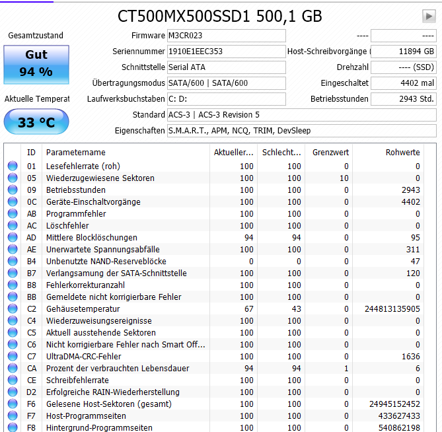Click the status dot for Programmfehler
The width and height of the screenshot is (442, 432).
coord(13,213)
